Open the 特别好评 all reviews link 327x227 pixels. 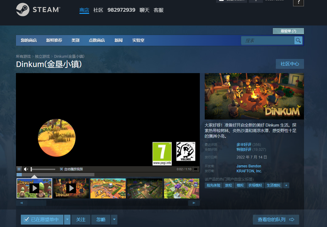(x=244, y=150)
